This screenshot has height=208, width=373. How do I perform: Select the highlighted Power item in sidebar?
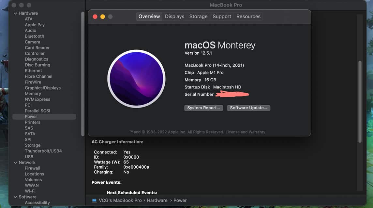[x=44, y=117]
